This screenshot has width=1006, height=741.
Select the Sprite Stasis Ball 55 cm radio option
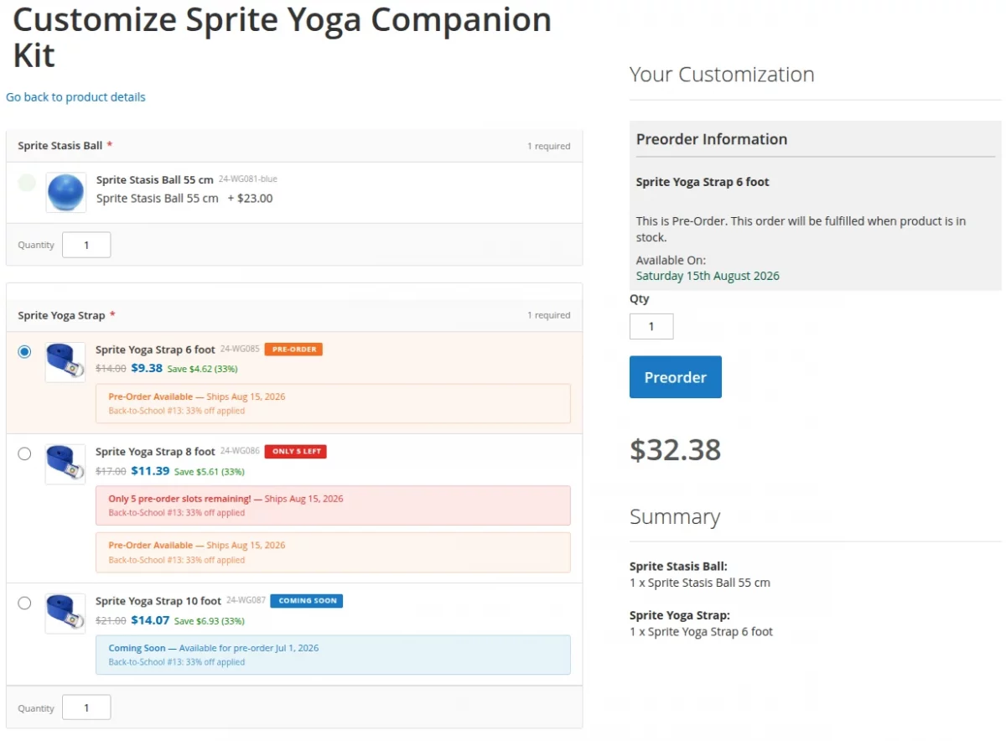click(27, 183)
